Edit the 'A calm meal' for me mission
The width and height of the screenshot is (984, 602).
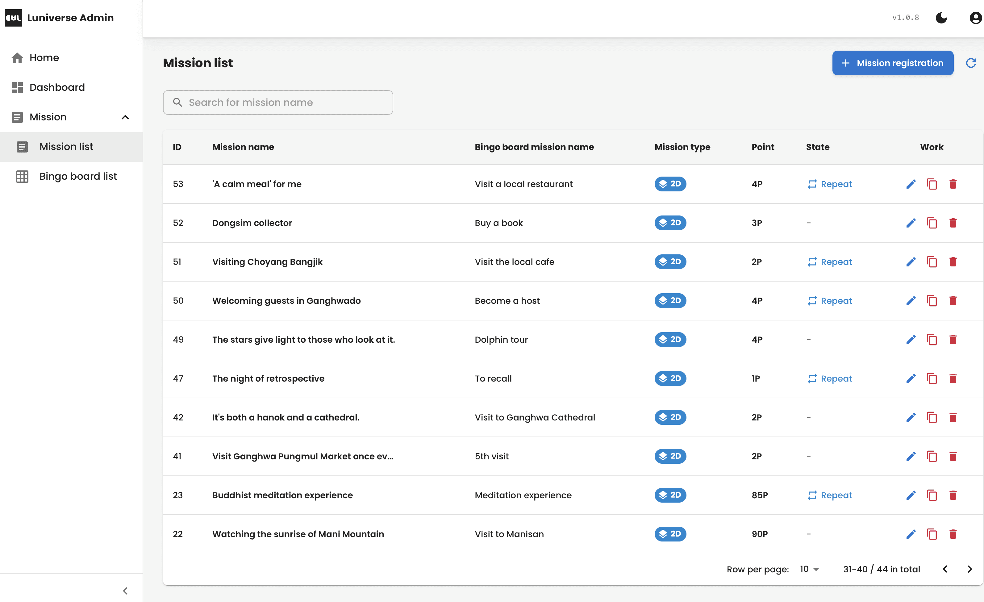tap(911, 184)
